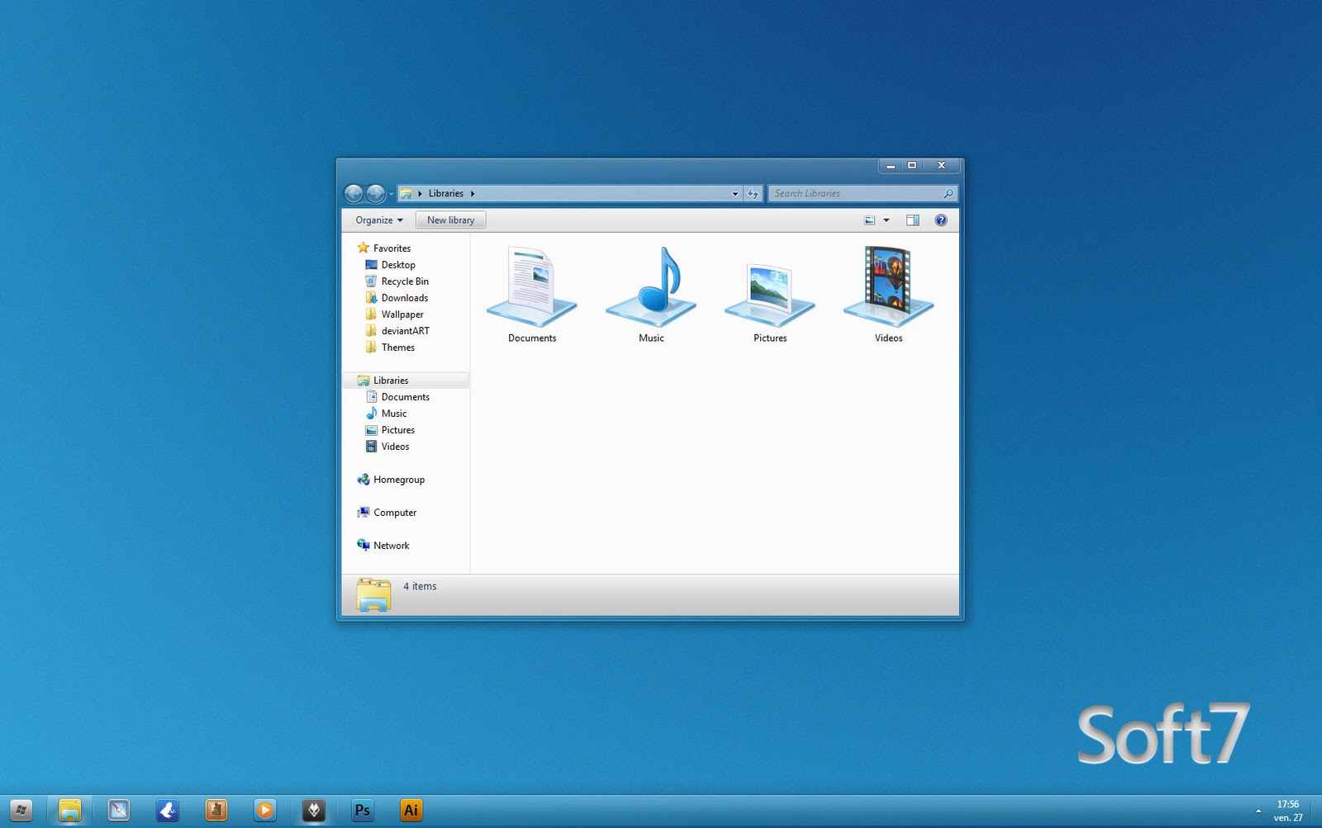Click the Refresh icon in the address bar
1322x828 pixels.
[x=753, y=192]
